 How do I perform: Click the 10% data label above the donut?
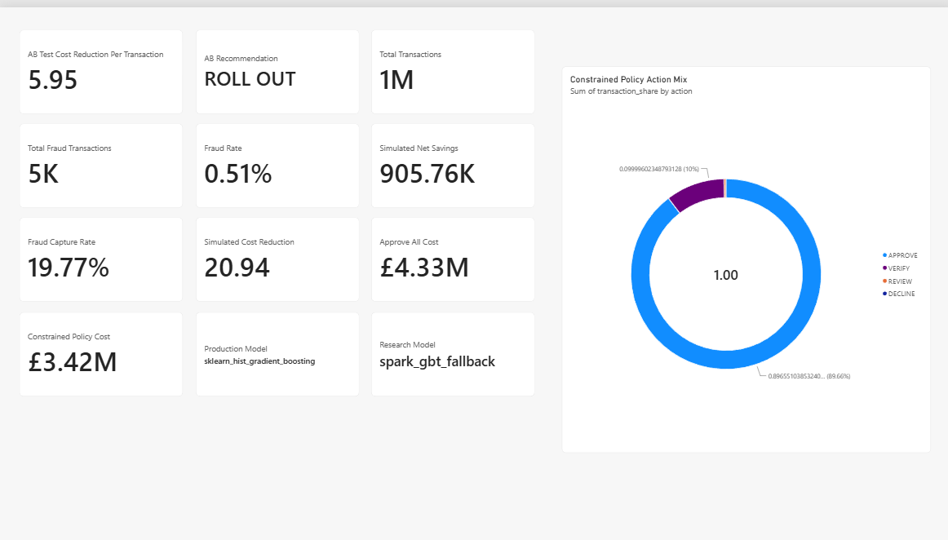click(659, 170)
